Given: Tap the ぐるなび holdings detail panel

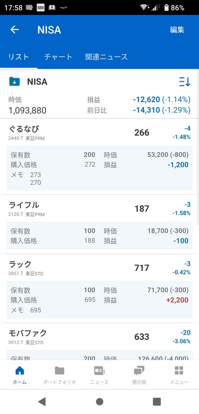Looking at the screenshot, I should point(99,168).
